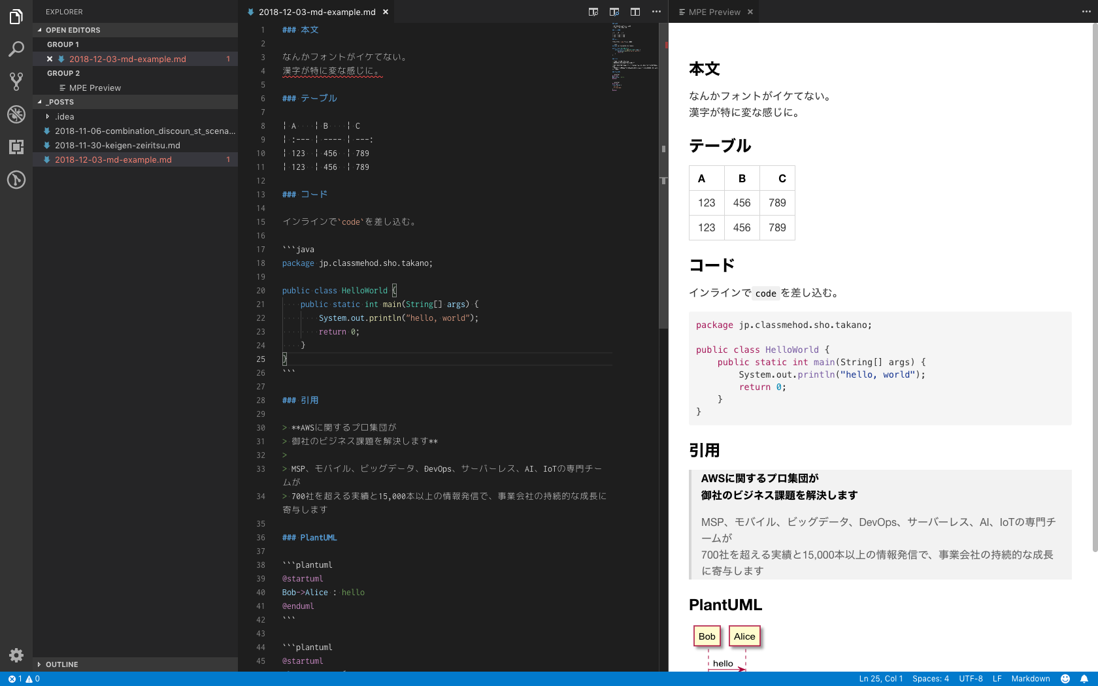The image size is (1098, 686).
Task: Open the Source Control icon
Action: click(x=16, y=82)
